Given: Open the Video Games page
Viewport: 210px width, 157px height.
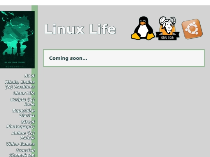Looking at the screenshot, I should tap(20, 144).
